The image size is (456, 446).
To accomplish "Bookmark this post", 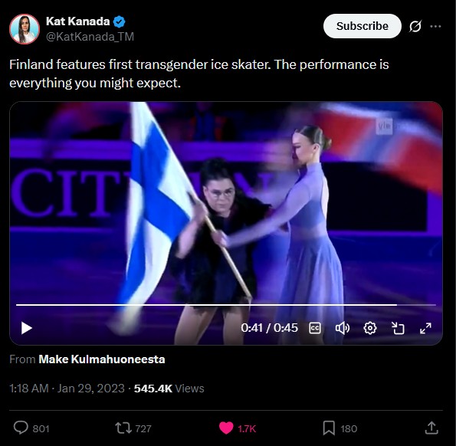I will (329, 428).
